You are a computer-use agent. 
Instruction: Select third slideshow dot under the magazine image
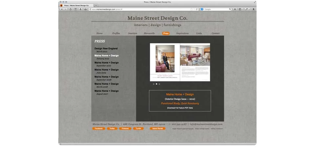(159, 84)
